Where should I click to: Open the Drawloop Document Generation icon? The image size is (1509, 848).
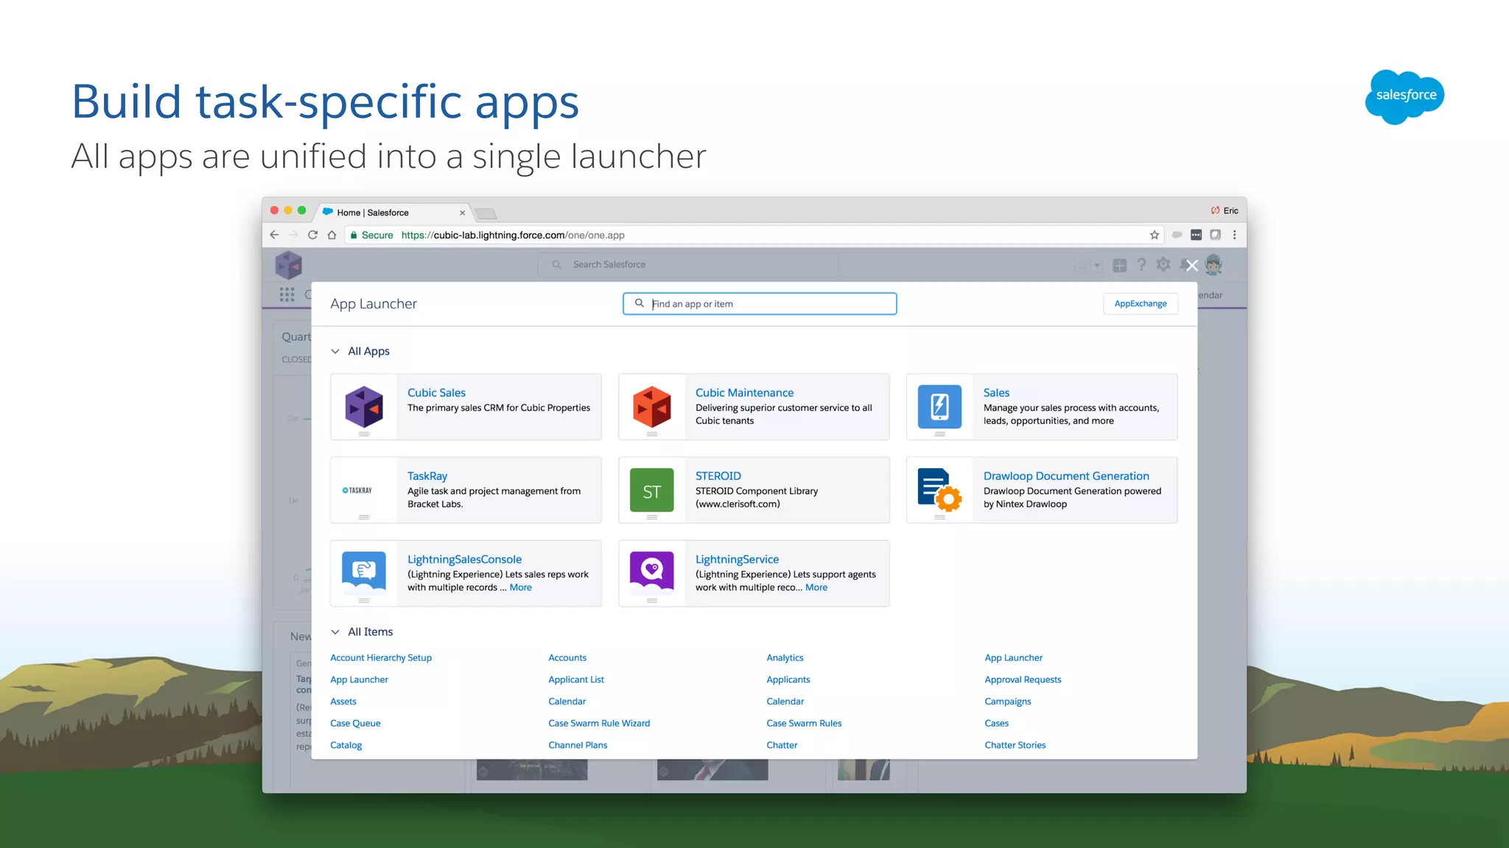(939, 490)
